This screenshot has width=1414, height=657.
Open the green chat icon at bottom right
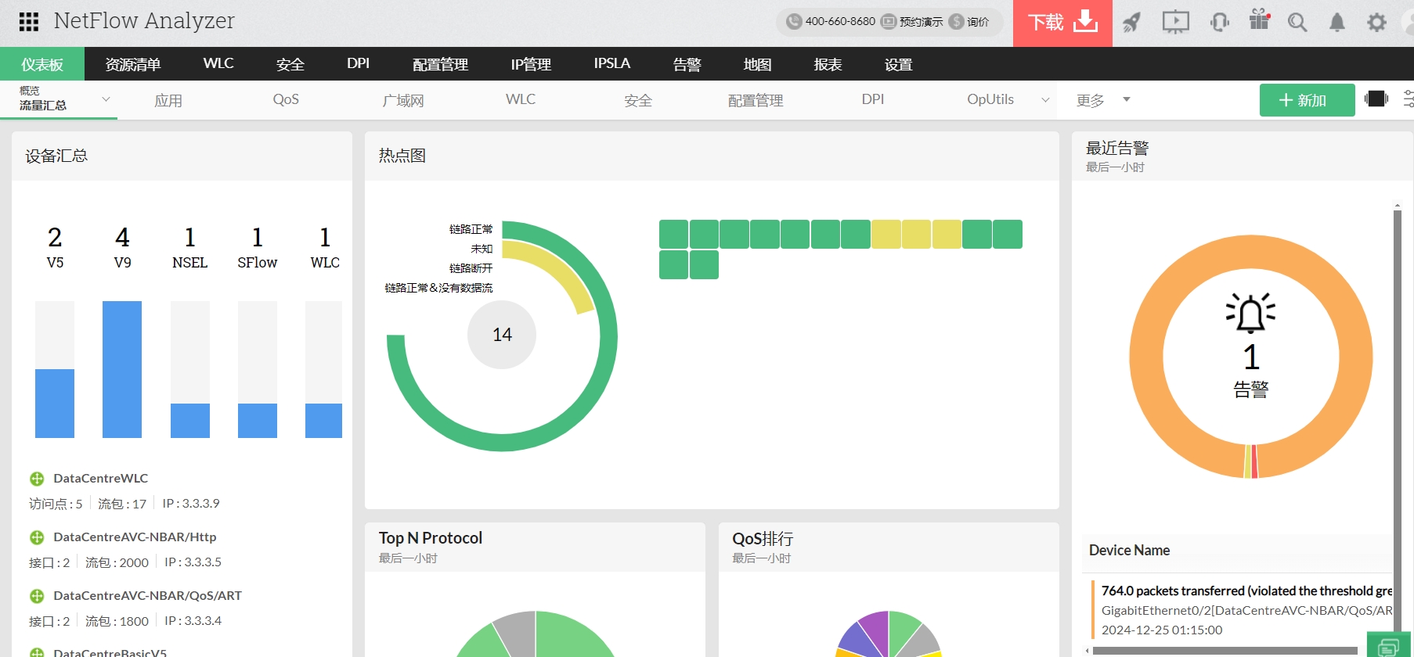1389,646
